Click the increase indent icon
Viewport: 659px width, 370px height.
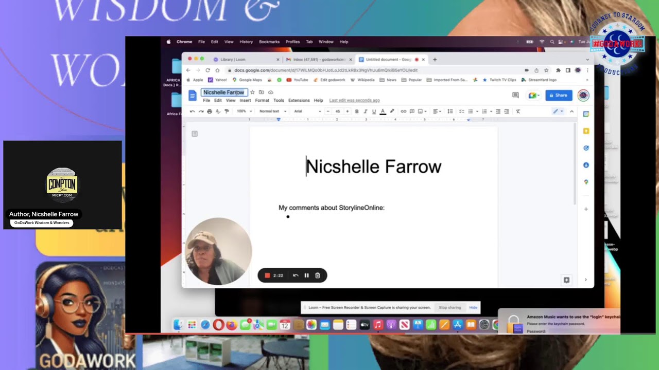point(507,112)
